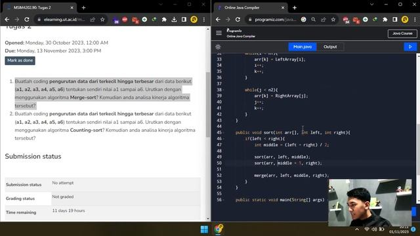
Task: Click the elearning page vertical scrollbar
Action: pos(208,104)
